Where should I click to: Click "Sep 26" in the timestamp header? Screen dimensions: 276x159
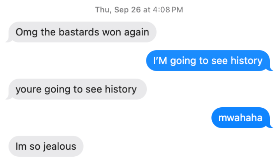coord(127,10)
